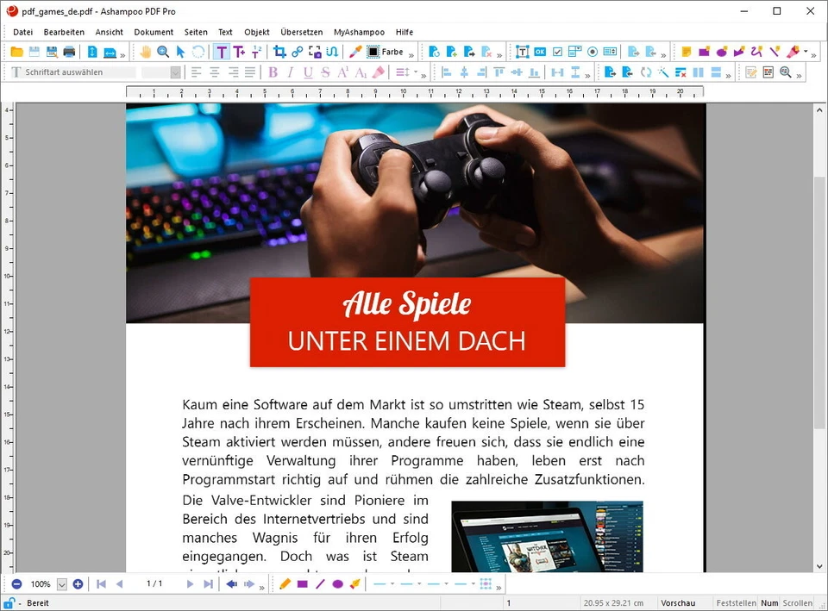Viewport: 828px width, 611px height.
Task: Open the Übersetzen menu
Action: point(301,32)
